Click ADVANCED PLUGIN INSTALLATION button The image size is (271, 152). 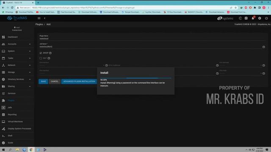pos(79,81)
